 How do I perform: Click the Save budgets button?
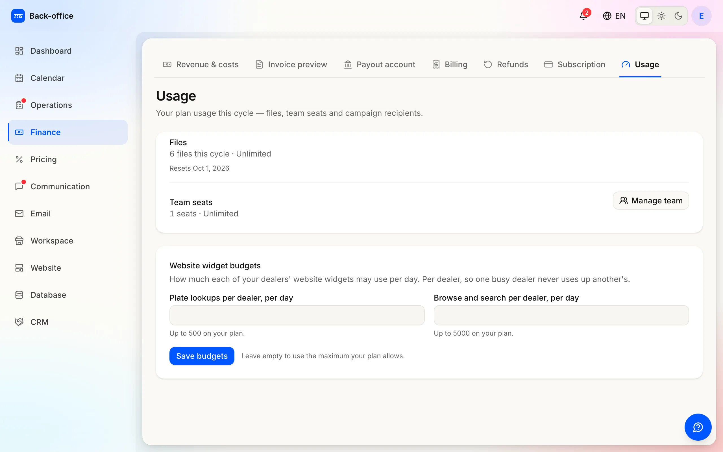[202, 356]
